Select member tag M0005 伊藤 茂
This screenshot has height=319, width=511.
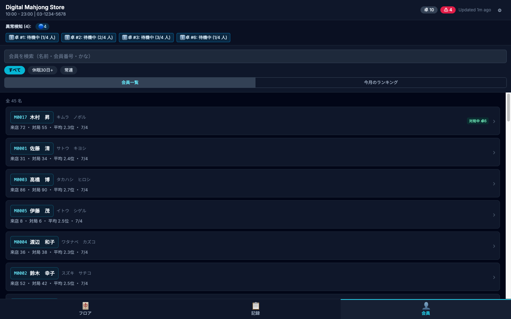[x=32, y=211]
